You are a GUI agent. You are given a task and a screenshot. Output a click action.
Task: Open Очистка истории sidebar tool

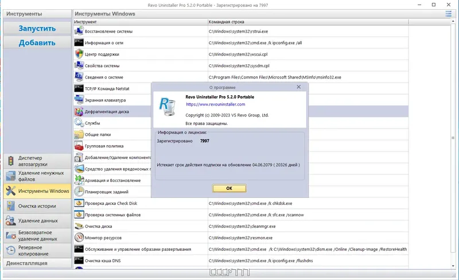[37, 206]
